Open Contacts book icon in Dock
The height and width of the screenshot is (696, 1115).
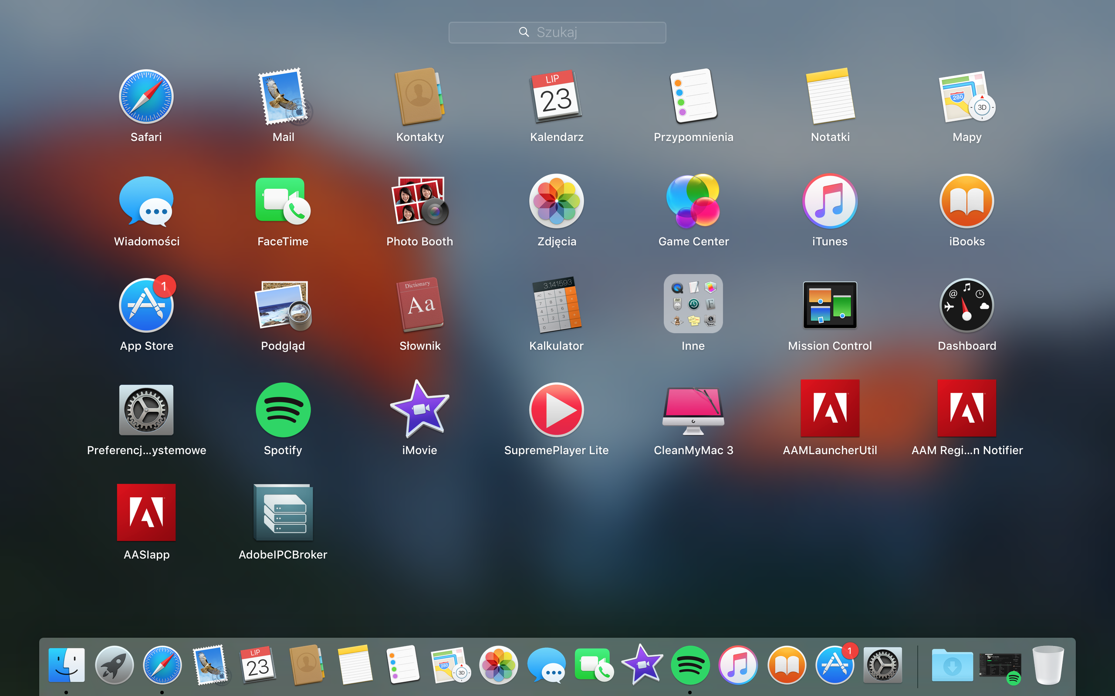[x=306, y=665]
